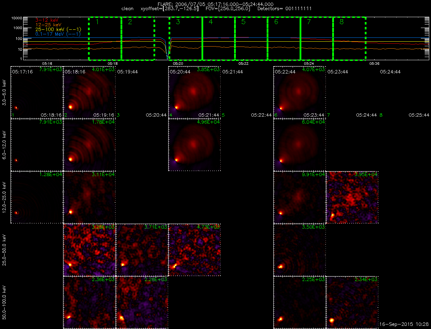The height and width of the screenshot is (329, 431).
Task: Select the 6.0-12.0 keV image with peak 6.04E+04
Action: [x=300, y=145]
